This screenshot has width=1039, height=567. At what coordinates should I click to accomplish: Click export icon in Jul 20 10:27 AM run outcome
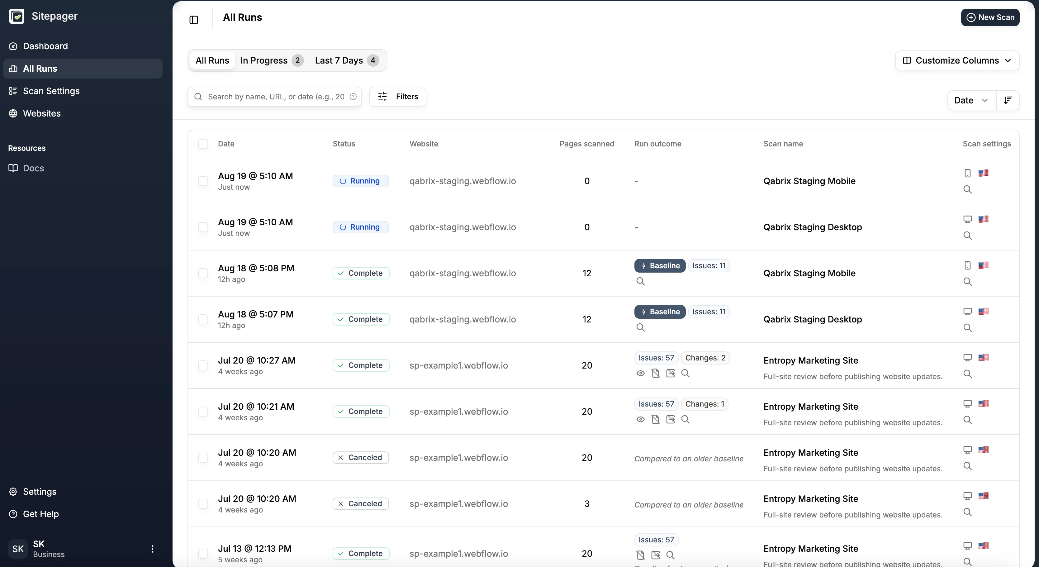coord(670,373)
